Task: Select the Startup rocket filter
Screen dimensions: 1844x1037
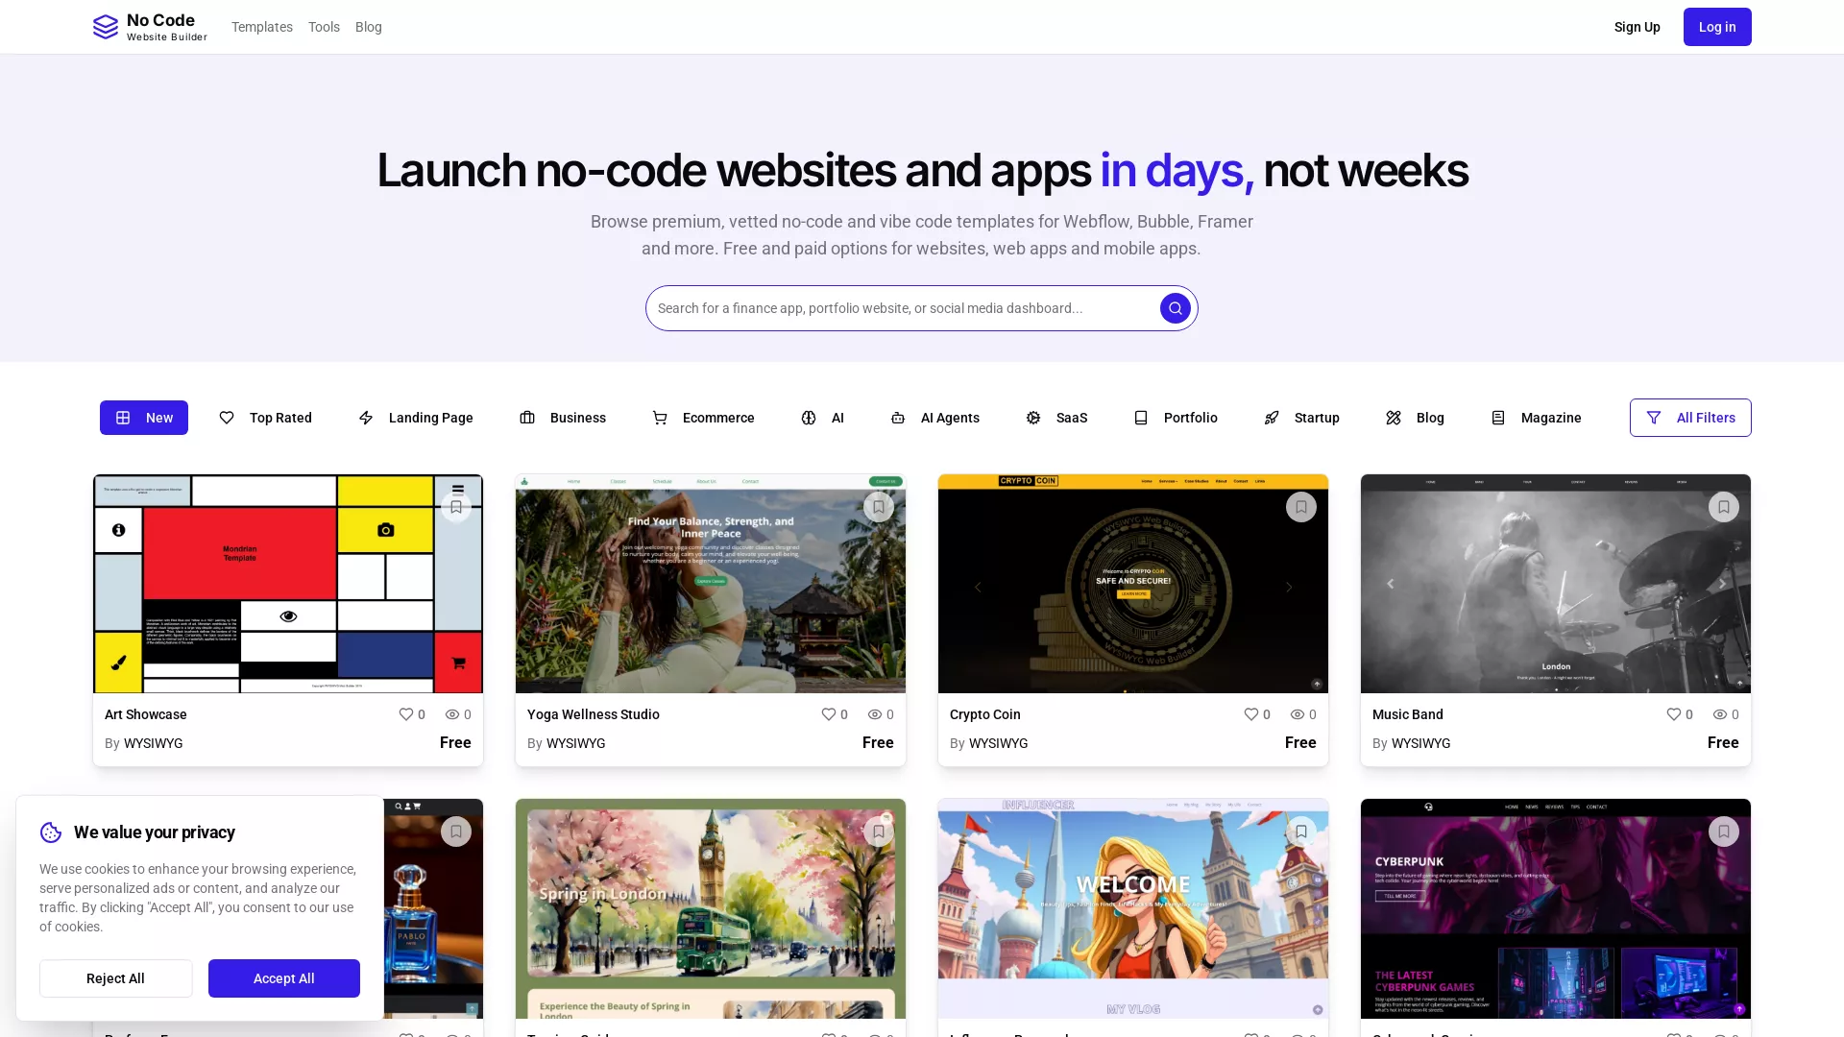Action: [x=1272, y=418]
